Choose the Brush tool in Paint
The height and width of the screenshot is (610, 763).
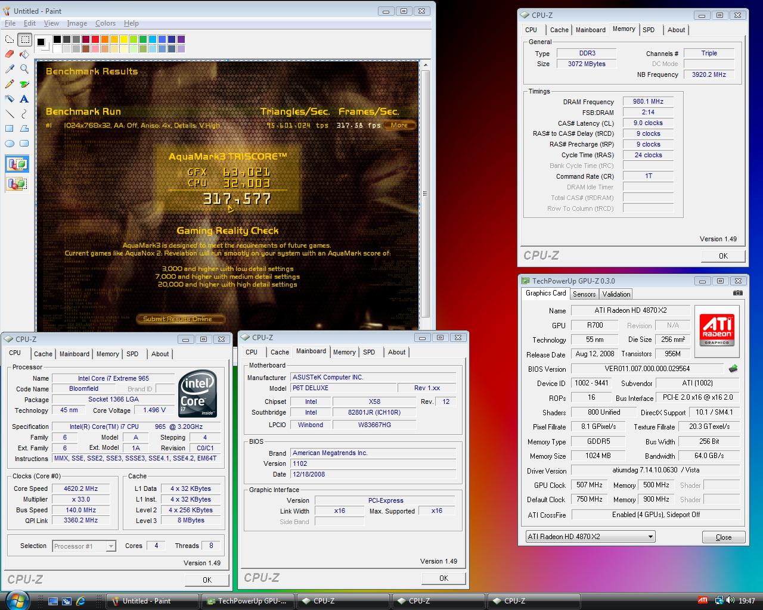pos(24,84)
